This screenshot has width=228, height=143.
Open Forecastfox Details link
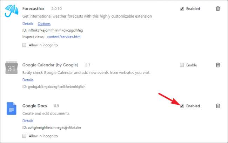tap(28, 24)
